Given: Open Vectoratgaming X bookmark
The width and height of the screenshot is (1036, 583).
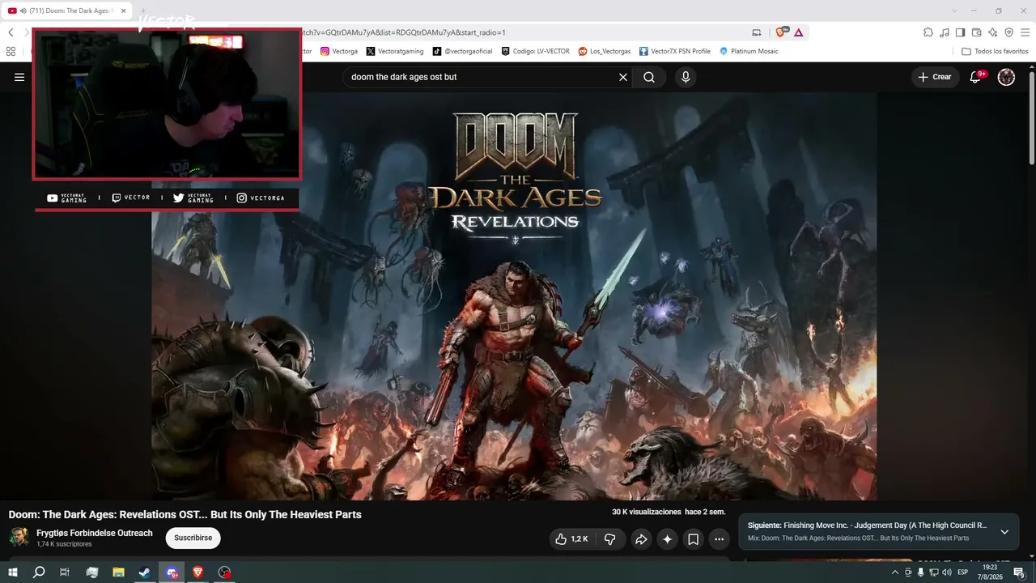Looking at the screenshot, I should point(395,51).
